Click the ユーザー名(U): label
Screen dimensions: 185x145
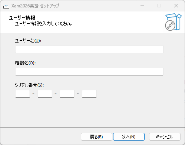[28, 41]
